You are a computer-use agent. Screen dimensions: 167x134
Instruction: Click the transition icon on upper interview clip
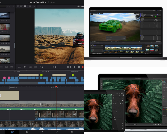(x=74, y=114)
